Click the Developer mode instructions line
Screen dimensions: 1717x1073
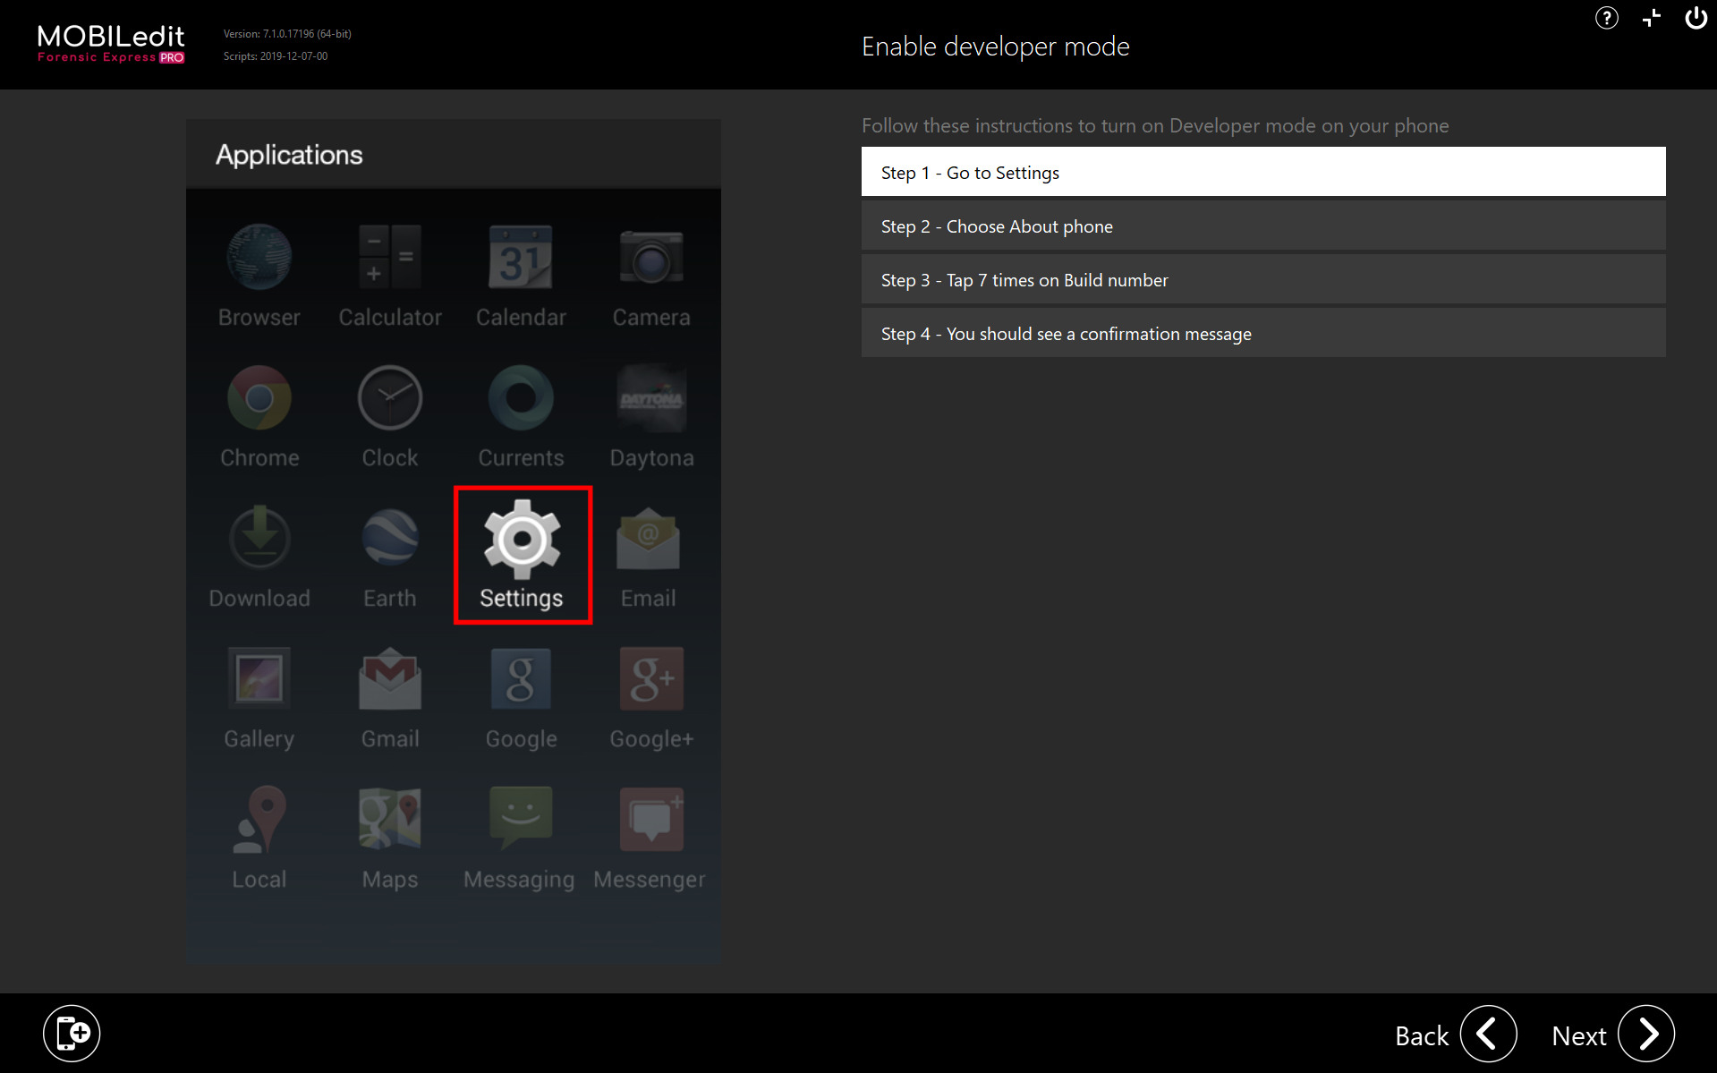tap(1155, 126)
